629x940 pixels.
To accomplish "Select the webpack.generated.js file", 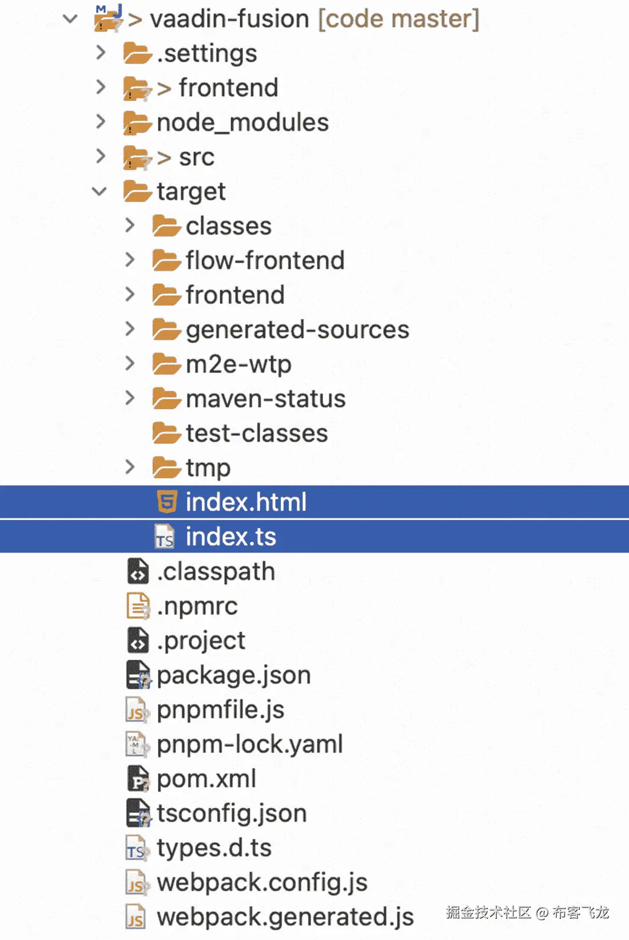I will [x=285, y=917].
